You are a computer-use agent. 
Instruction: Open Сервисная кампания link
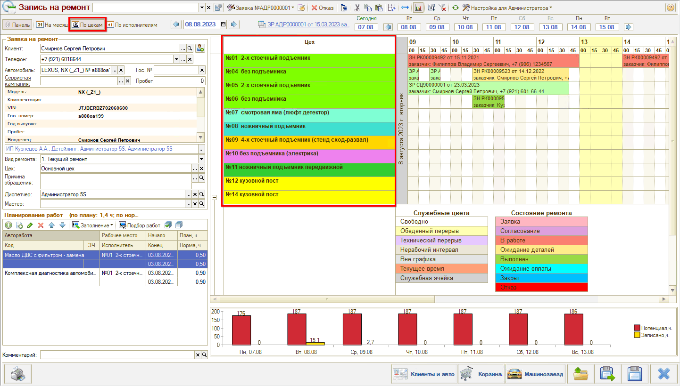pyautogui.click(x=17, y=80)
